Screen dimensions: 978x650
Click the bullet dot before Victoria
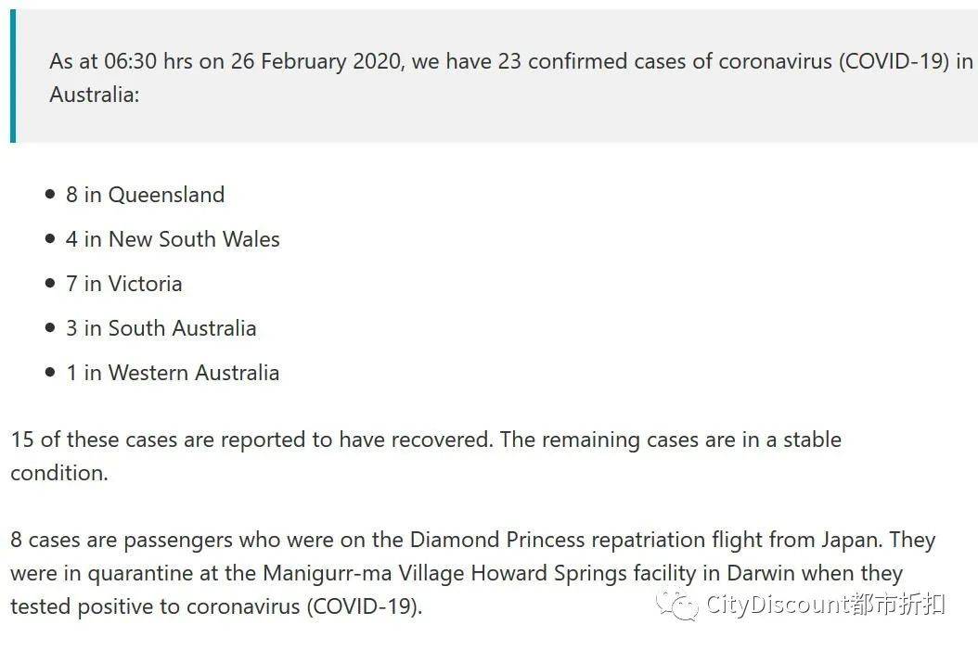[x=50, y=284]
